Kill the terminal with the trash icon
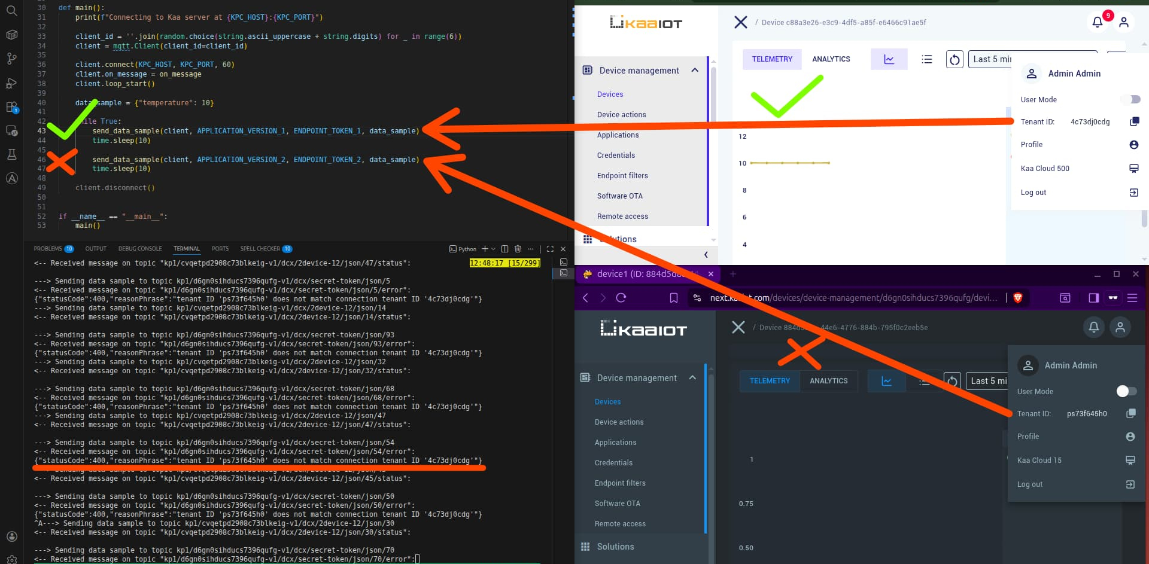Screen dimensions: 1149x564 [x=518, y=249]
